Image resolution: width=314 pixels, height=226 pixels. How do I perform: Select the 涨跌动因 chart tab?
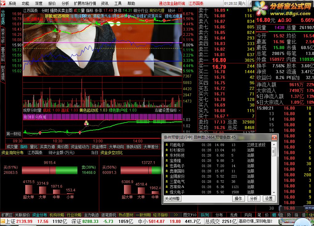pos(134,147)
